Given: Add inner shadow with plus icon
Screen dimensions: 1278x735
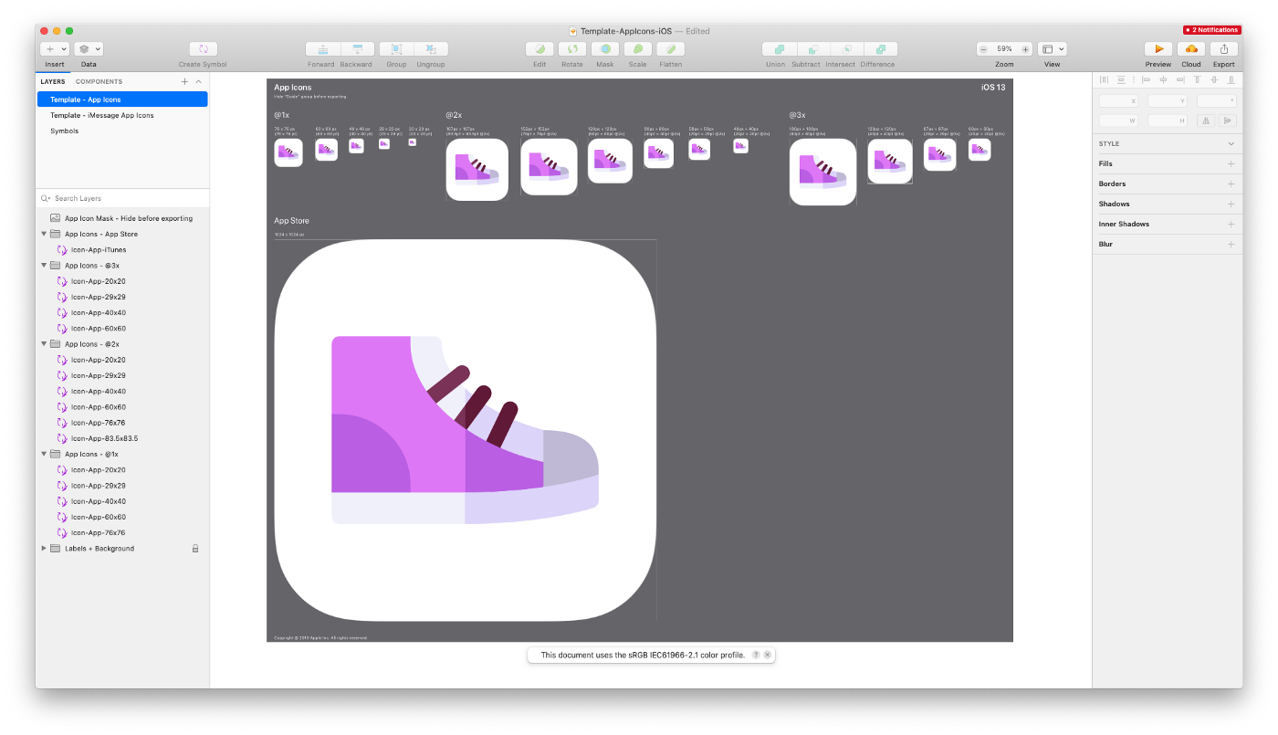Looking at the screenshot, I should tap(1231, 224).
